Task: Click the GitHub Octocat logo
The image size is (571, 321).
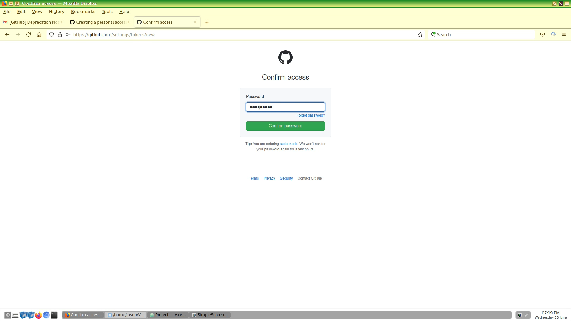Action: click(x=285, y=57)
